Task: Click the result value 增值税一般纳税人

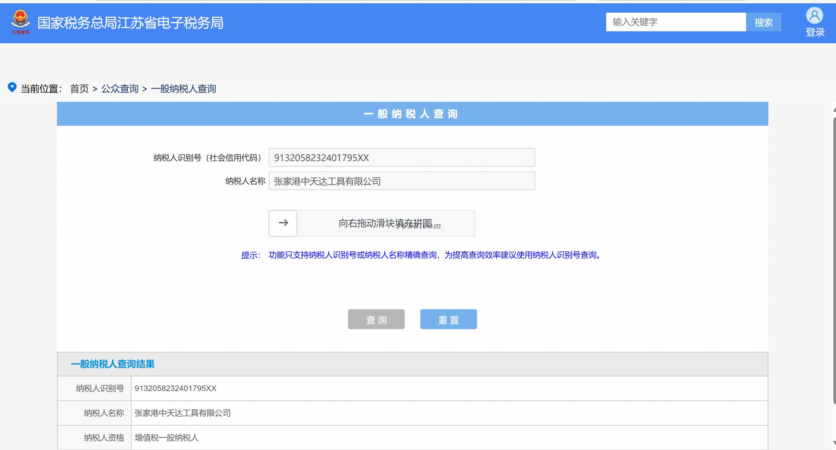Action: coord(167,438)
